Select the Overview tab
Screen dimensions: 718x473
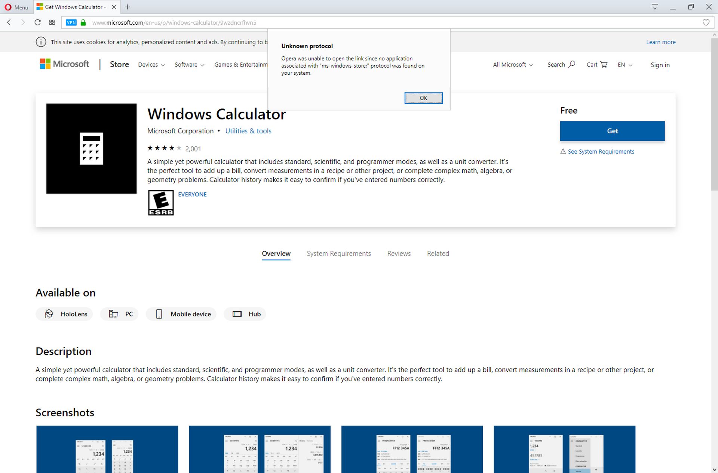coord(276,254)
